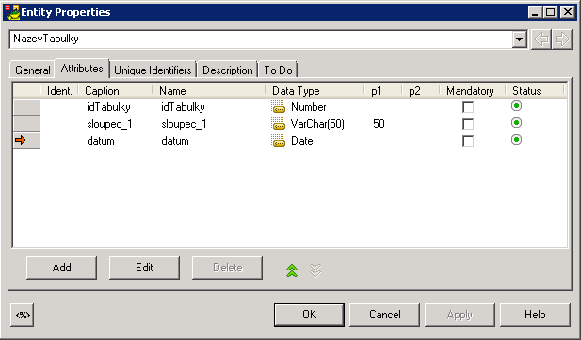The image size is (581, 340).
Task: Click the move attribute down gray arrows
Action: point(315,270)
